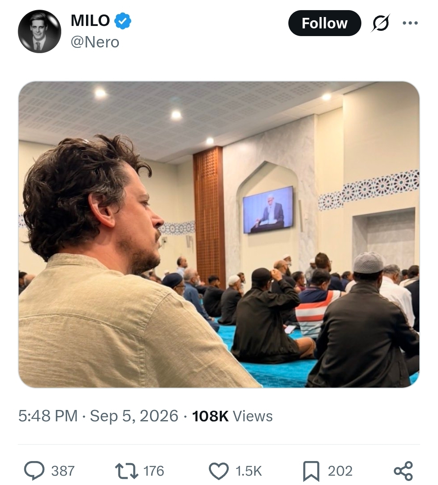Repost using the retweet arrows icon
Image resolution: width=438 pixels, height=485 pixels.
(127, 471)
